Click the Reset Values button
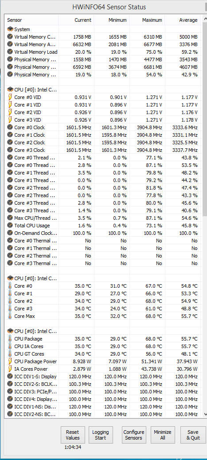The height and width of the screenshot is (460, 207). [x=73, y=435]
